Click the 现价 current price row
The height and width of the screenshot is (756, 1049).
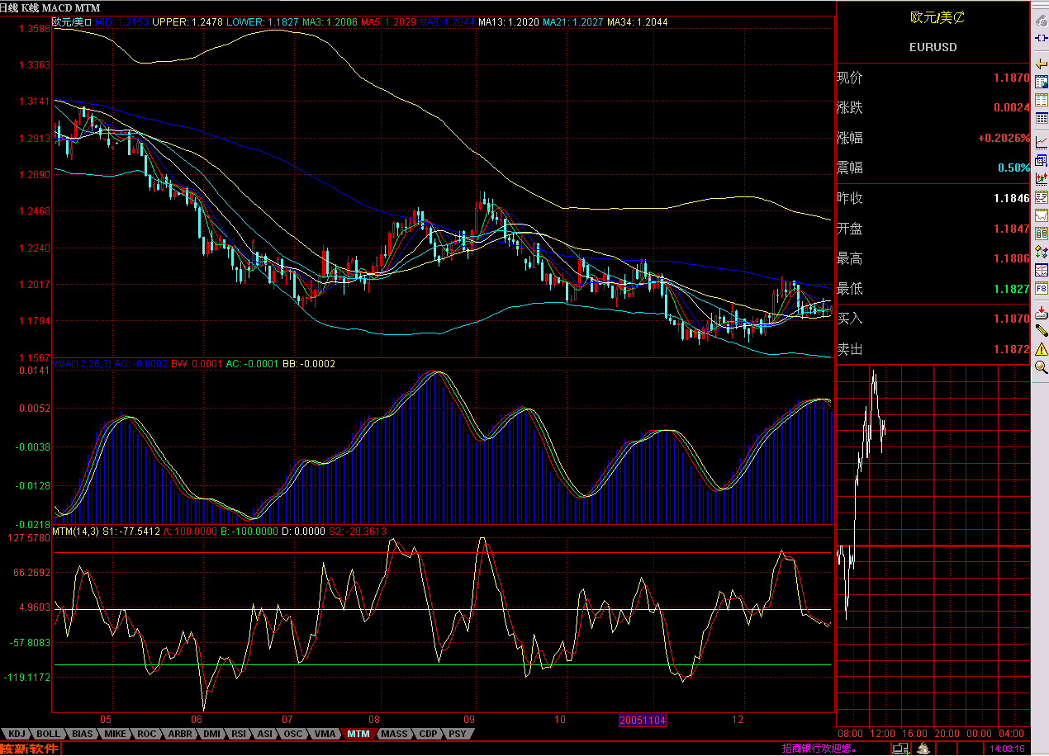(933, 78)
